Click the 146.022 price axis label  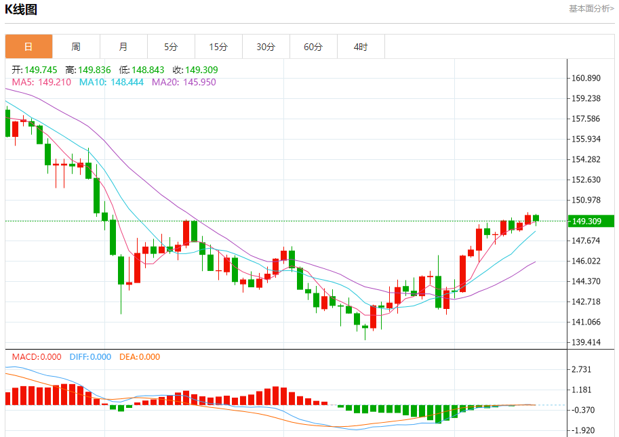pos(586,261)
